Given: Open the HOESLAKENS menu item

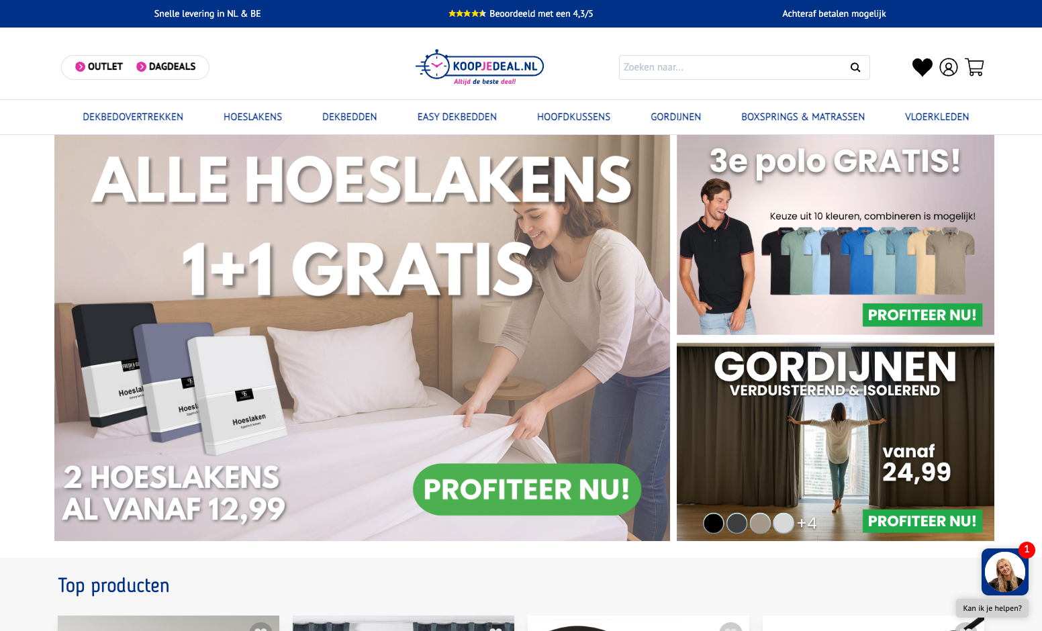Looking at the screenshot, I should coord(252,117).
